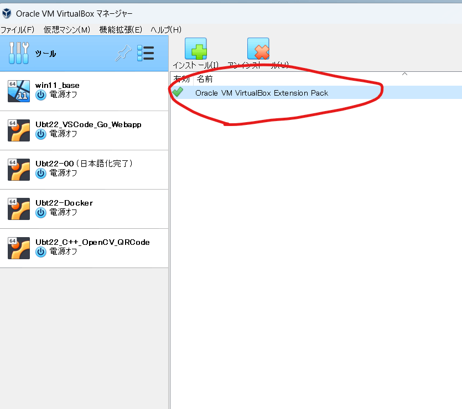Select the win11_base virtual machine name
Image resolution: width=462 pixels, height=409 pixels.
[x=58, y=85]
